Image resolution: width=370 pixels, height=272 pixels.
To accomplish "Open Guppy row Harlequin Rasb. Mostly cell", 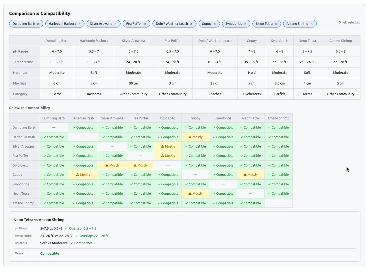I will point(83,175).
